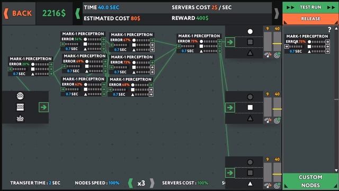Screen dimensions: 339x191
Task: Click input port of 67% error perceptron
Action: [x=111, y=45]
